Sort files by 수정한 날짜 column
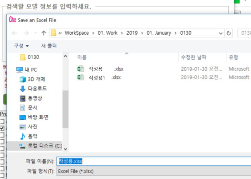This screenshot has width=251, height=179. coord(194,57)
